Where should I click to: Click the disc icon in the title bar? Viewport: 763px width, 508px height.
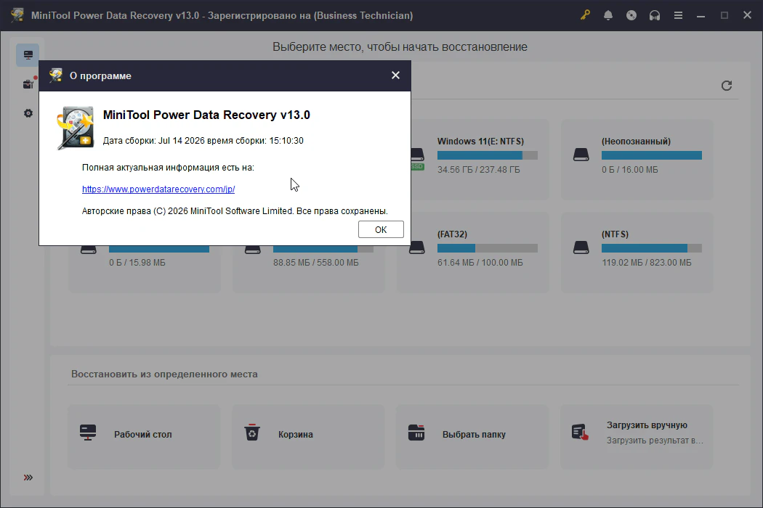631,15
